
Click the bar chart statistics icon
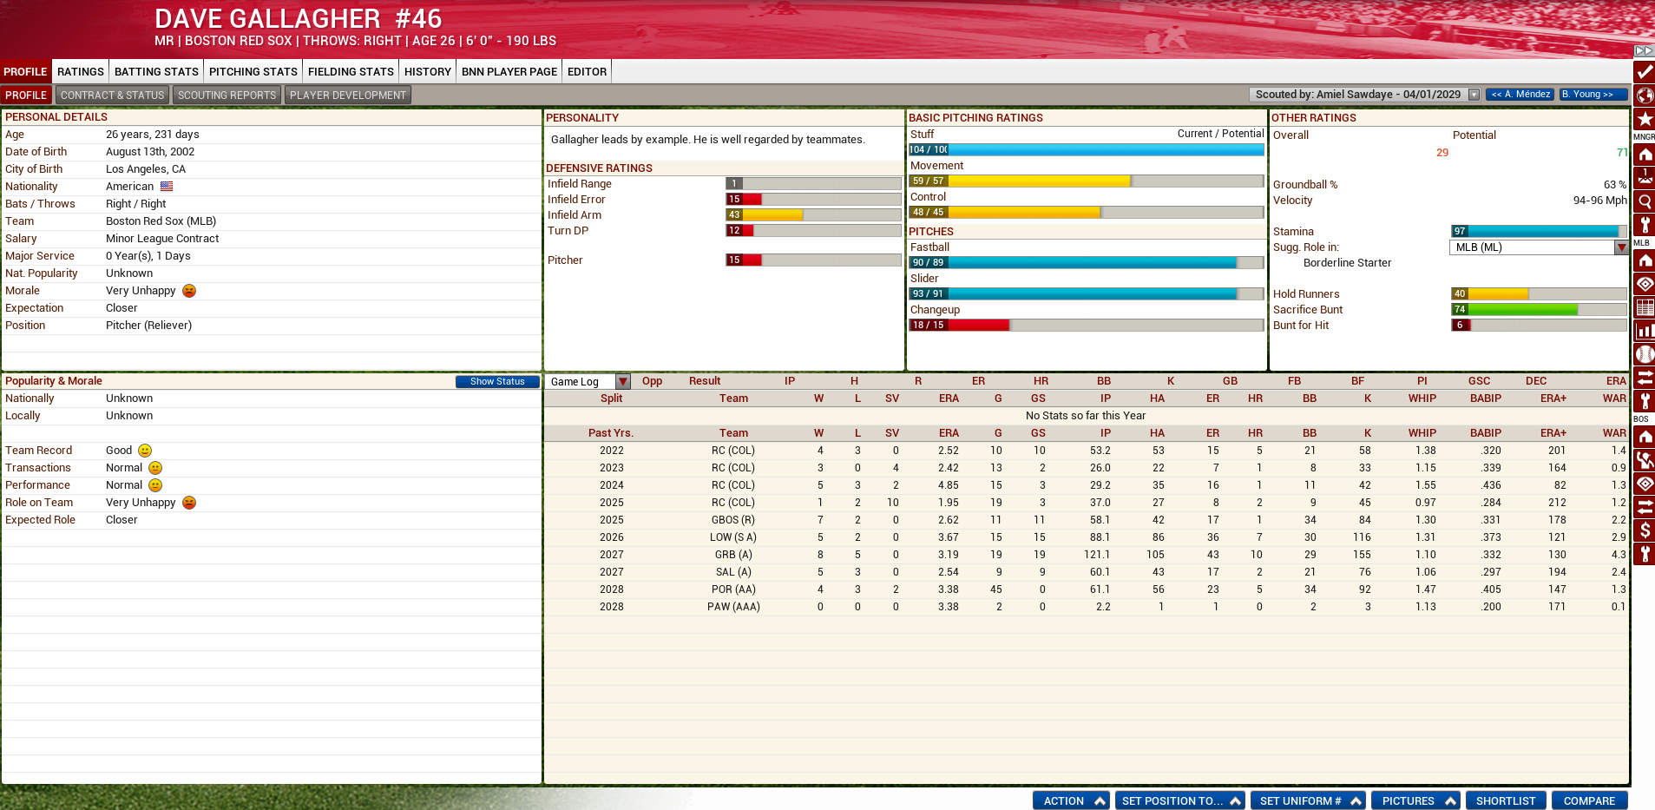(x=1644, y=331)
